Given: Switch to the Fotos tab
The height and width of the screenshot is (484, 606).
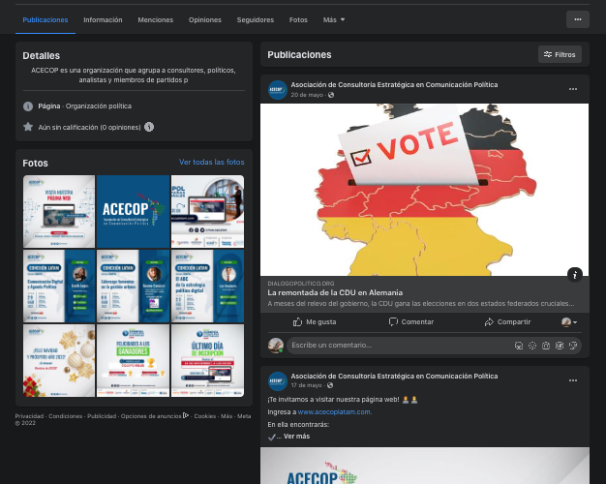Looking at the screenshot, I should coord(298,19).
